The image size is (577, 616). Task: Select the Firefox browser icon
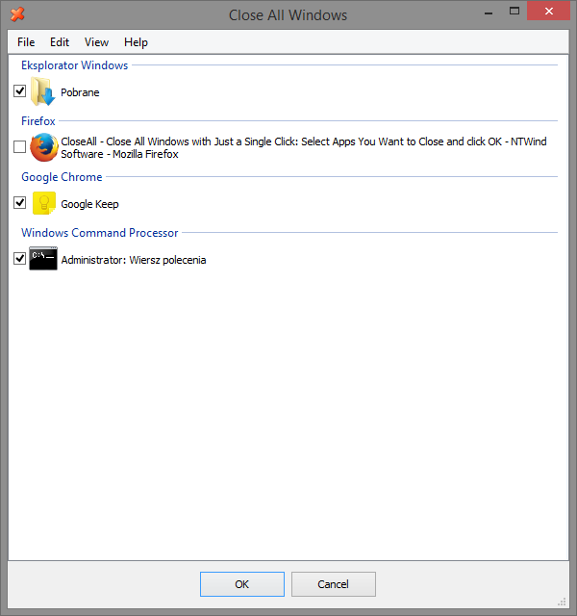(44, 147)
